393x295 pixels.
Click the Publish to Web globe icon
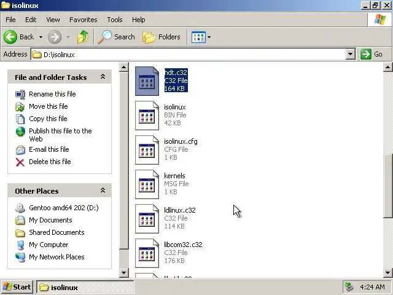tap(20, 131)
